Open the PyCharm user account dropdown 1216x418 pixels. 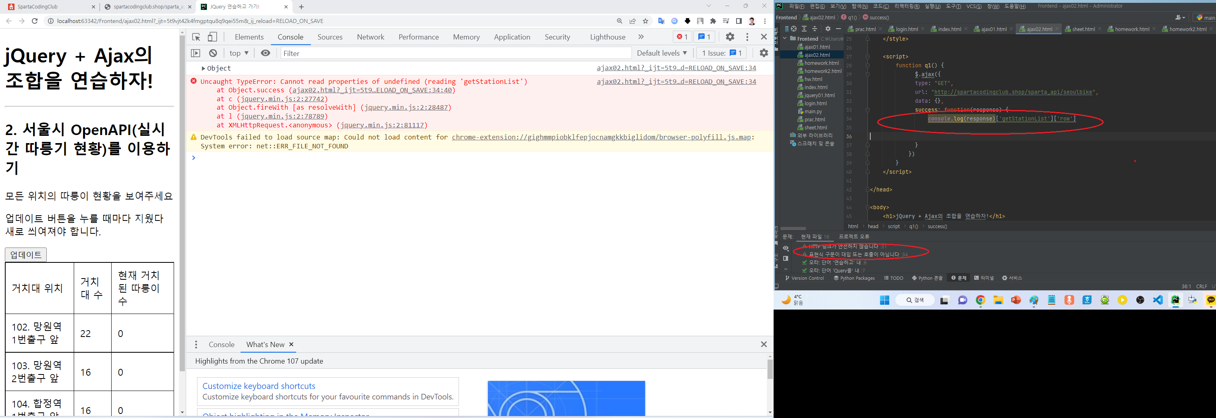1180,17
